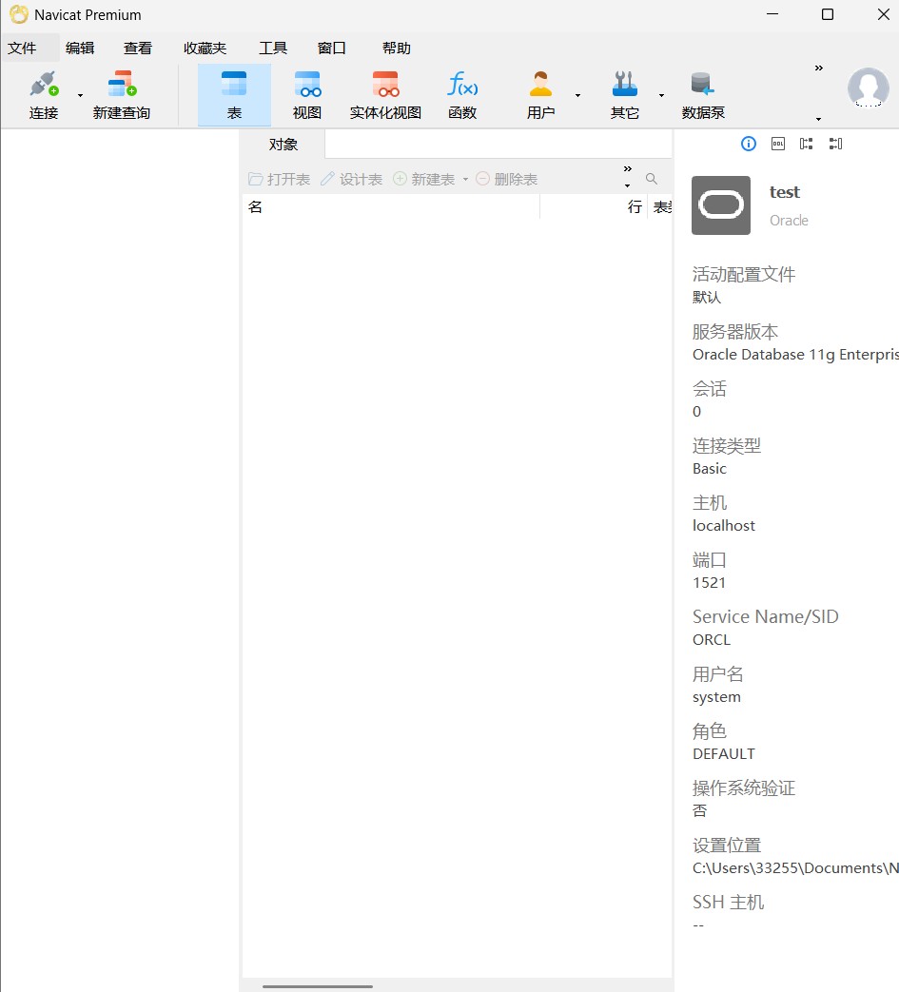Click the Connection (连接) plug icon
The width and height of the screenshot is (899, 992).
coord(44,84)
